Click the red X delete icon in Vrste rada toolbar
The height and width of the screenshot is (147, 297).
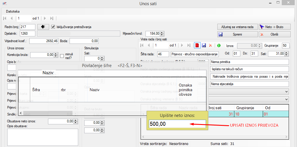[210, 45]
